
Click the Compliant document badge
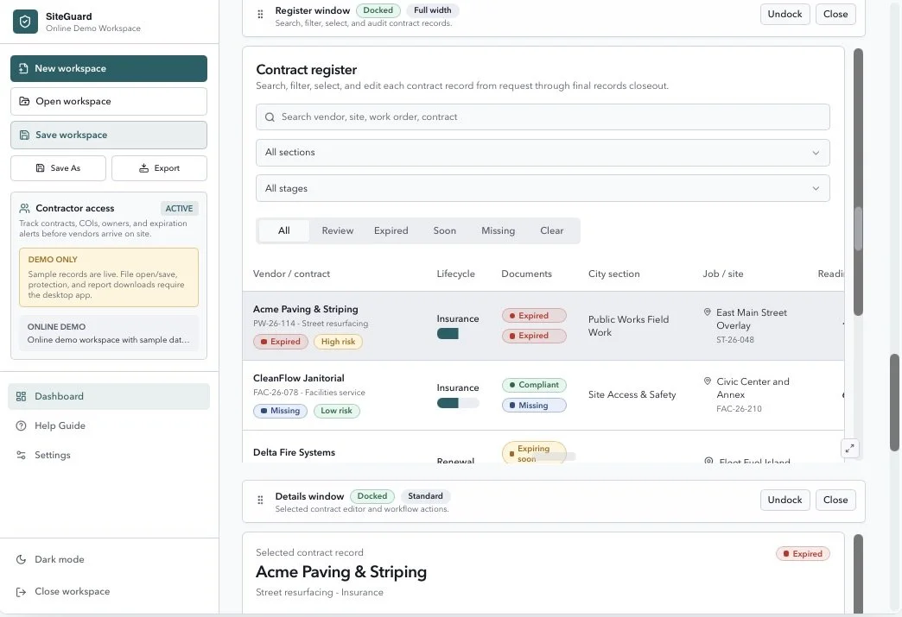534,385
